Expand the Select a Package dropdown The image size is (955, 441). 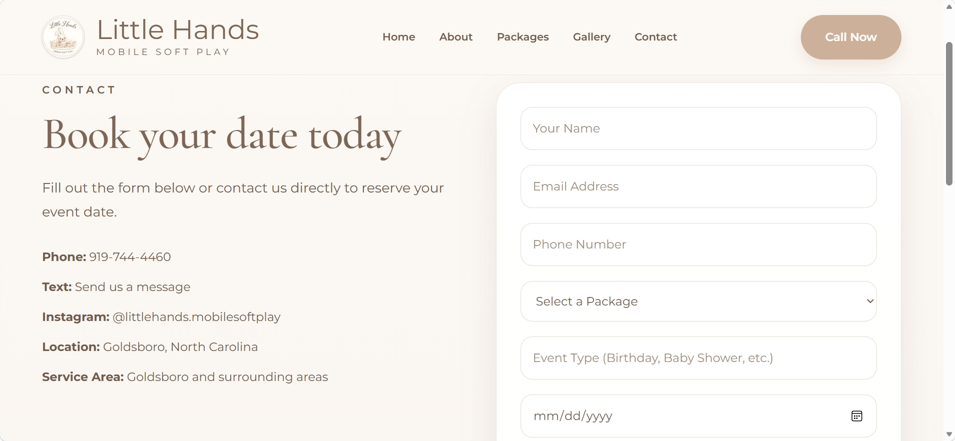(x=698, y=301)
